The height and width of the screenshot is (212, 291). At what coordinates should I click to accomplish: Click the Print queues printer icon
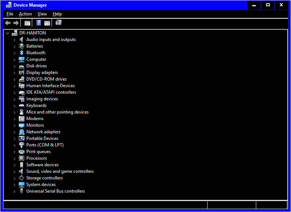coord(22,152)
